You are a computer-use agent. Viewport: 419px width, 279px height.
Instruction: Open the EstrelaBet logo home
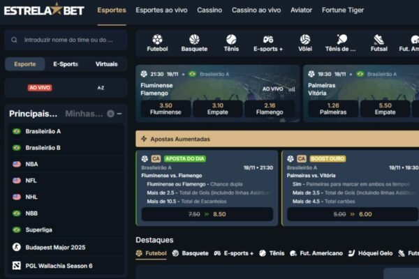(44, 10)
